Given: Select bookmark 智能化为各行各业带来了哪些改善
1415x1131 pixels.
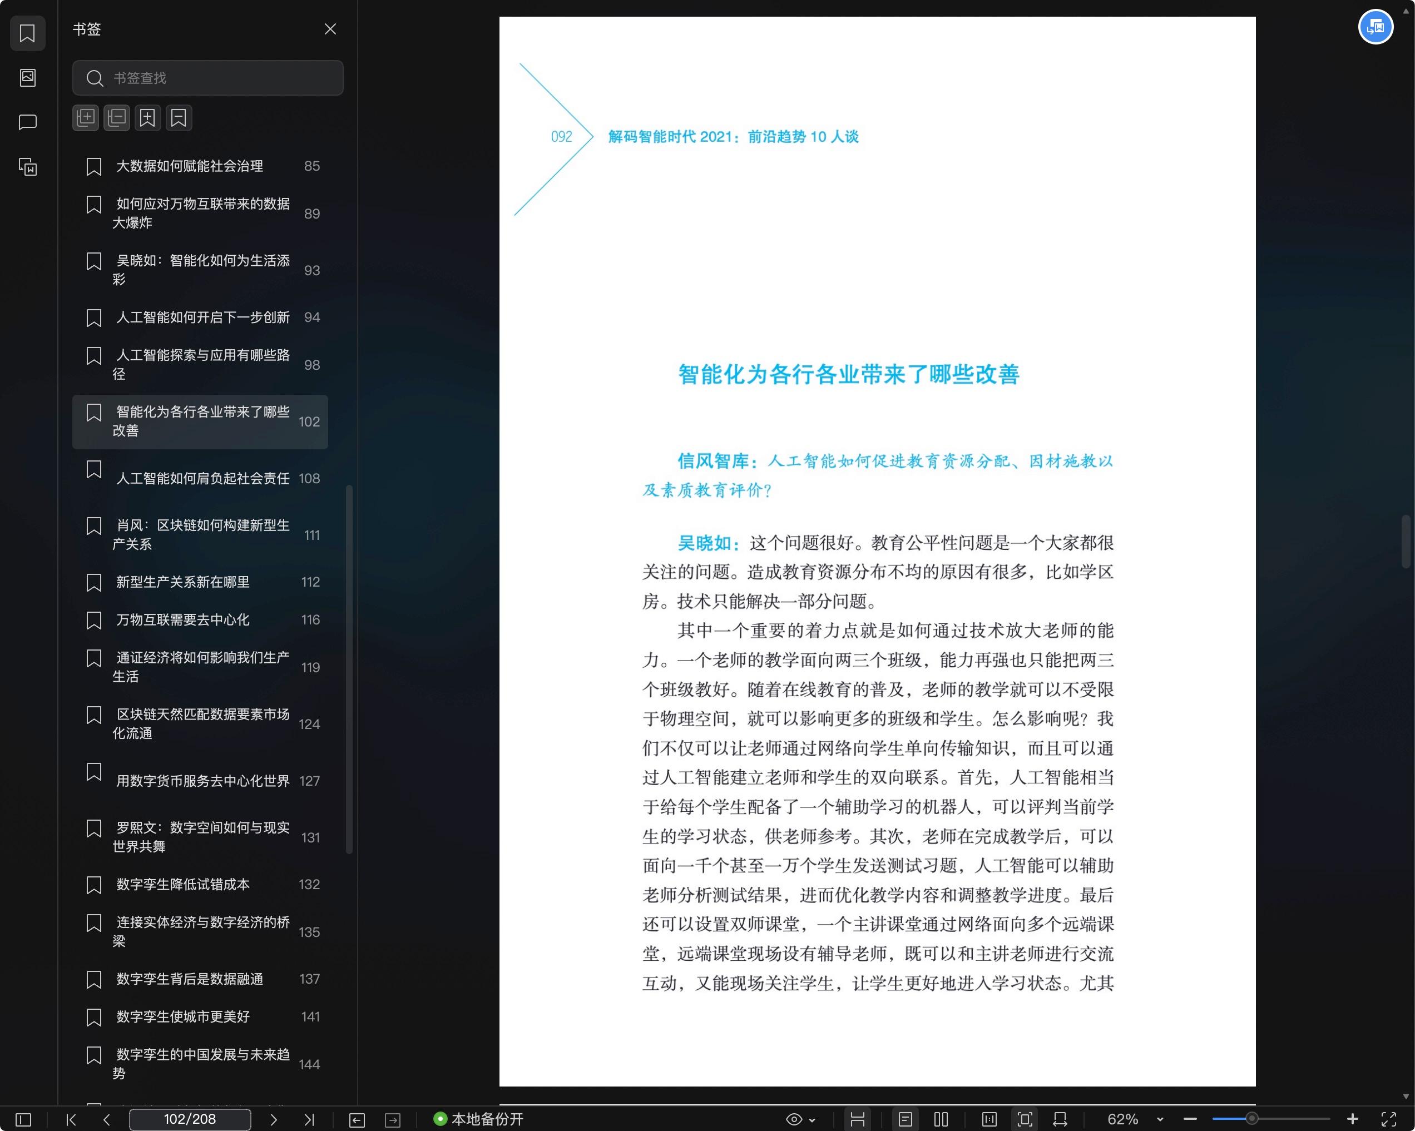Looking at the screenshot, I should click(x=200, y=421).
